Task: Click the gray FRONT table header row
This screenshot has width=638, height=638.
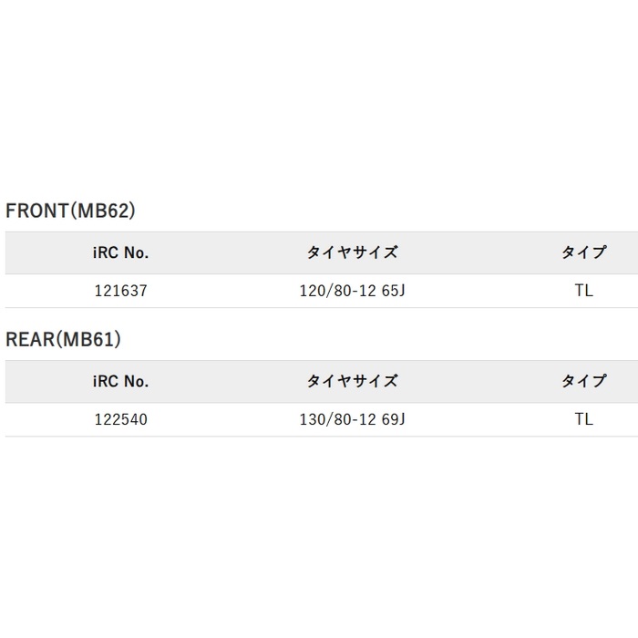Action: 322,252
